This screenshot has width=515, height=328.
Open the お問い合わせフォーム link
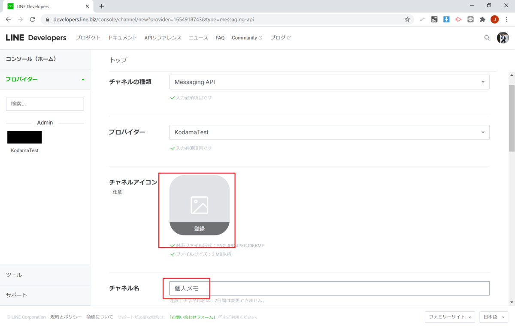coord(192,317)
